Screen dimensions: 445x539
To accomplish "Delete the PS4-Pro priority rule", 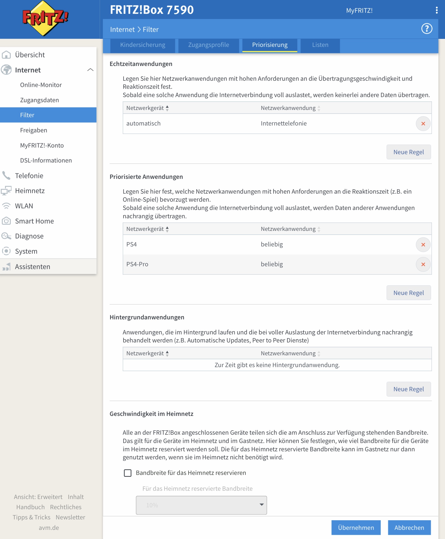I will 423,264.
